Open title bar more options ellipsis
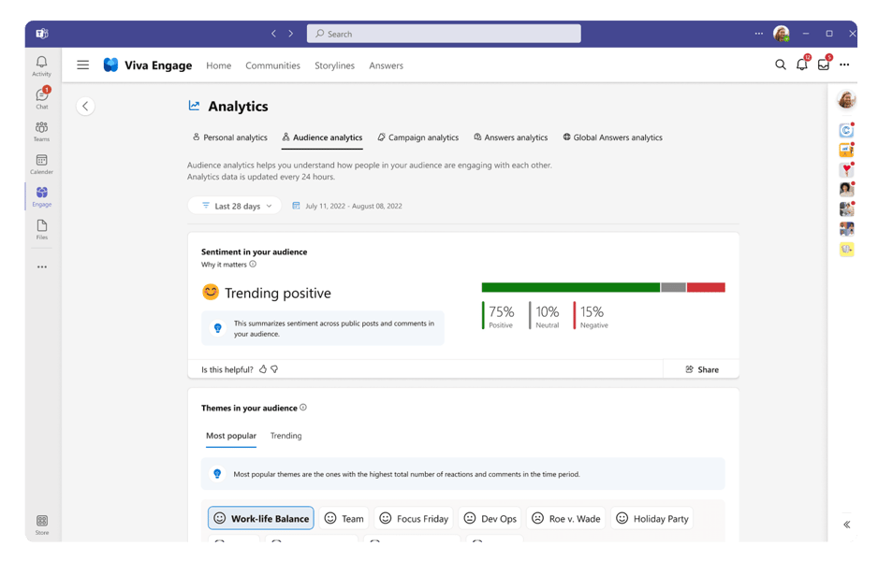 (759, 34)
